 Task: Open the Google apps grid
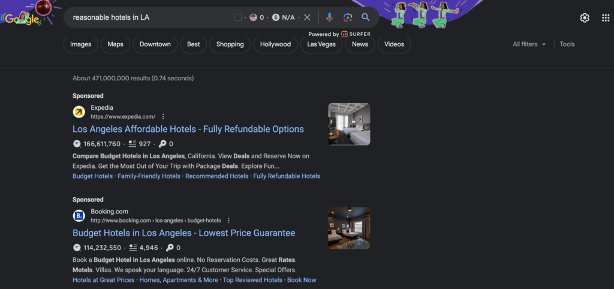605,18
